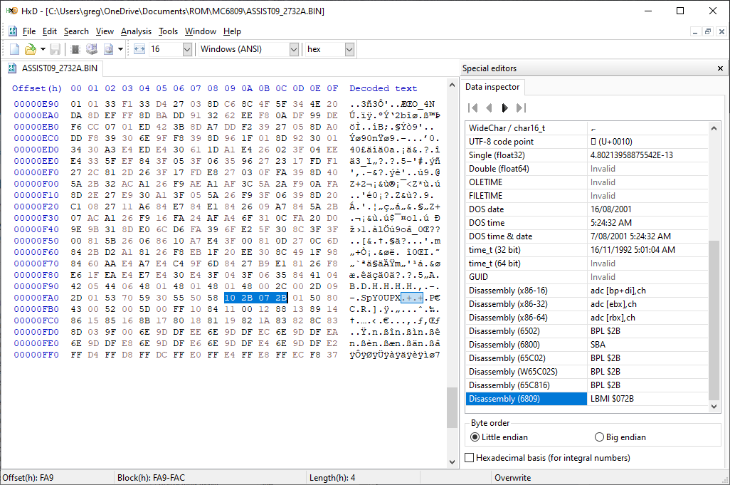Screen dimensions: 730x485
Task: Open the View menu
Action: [105, 31]
